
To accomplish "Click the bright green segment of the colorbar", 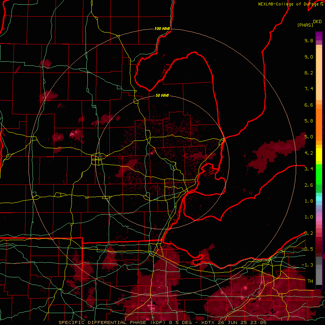I will click(x=319, y=174).
